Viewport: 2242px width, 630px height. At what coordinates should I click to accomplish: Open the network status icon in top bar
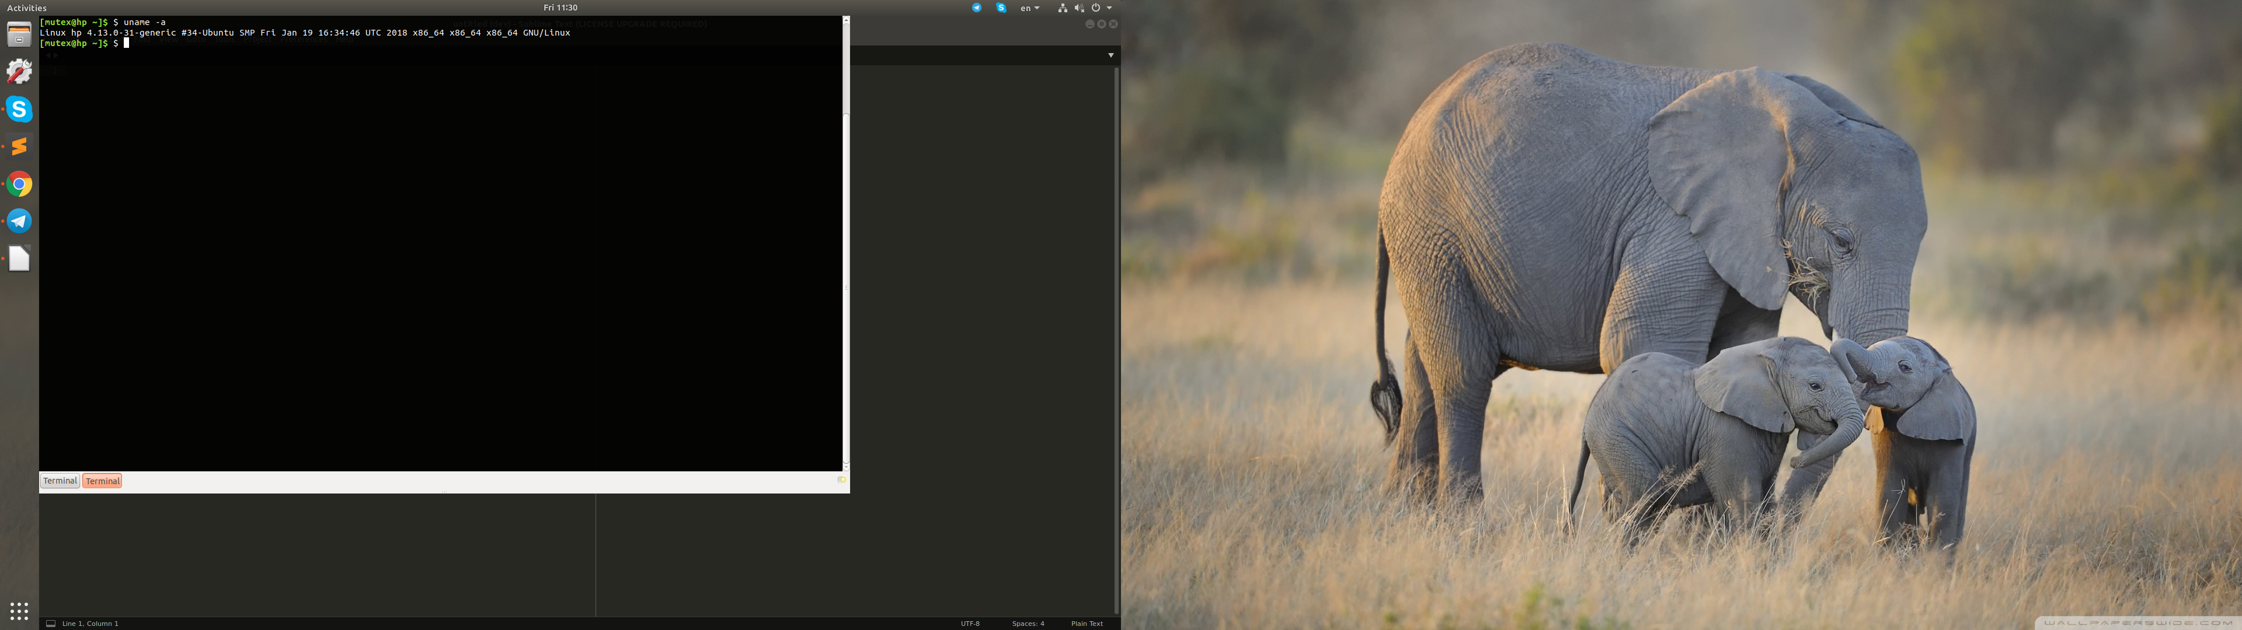click(x=1063, y=8)
